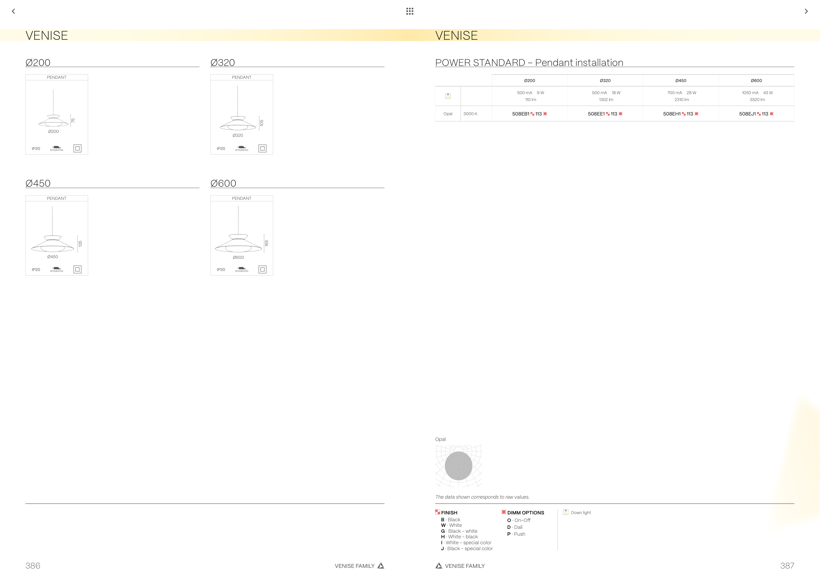820x580 pixels.
Task: Click the integrated LED icon in the Ø200 box
Action: 56,148
